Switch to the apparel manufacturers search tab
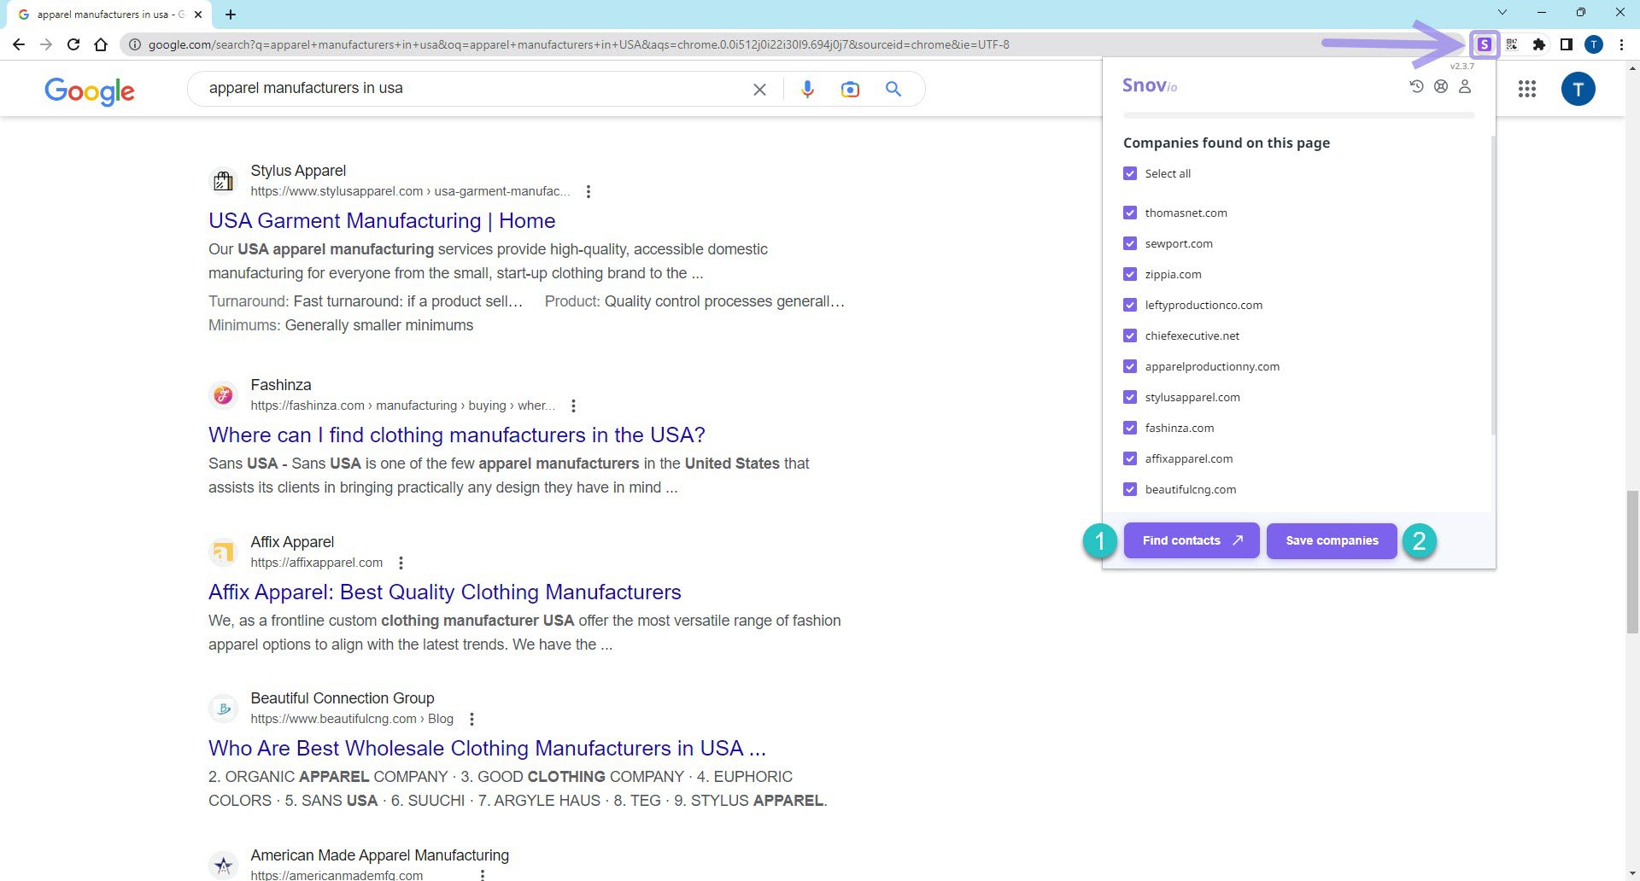 pos(102,14)
